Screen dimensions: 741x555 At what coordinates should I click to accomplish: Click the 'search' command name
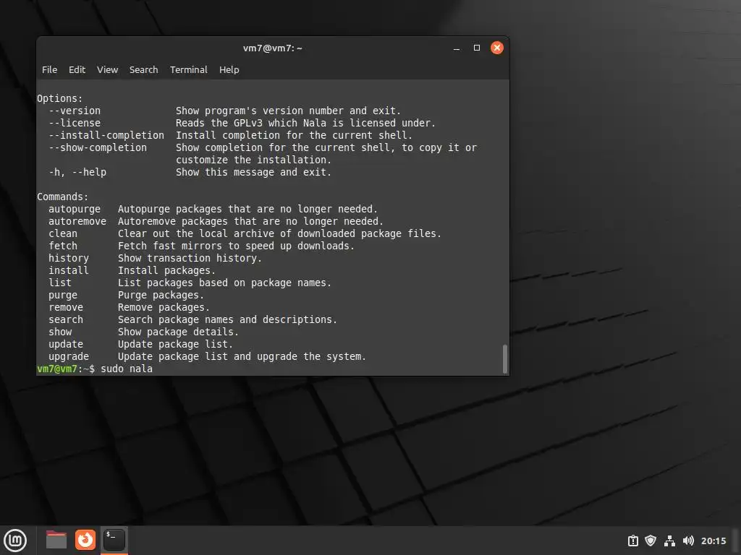click(66, 319)
